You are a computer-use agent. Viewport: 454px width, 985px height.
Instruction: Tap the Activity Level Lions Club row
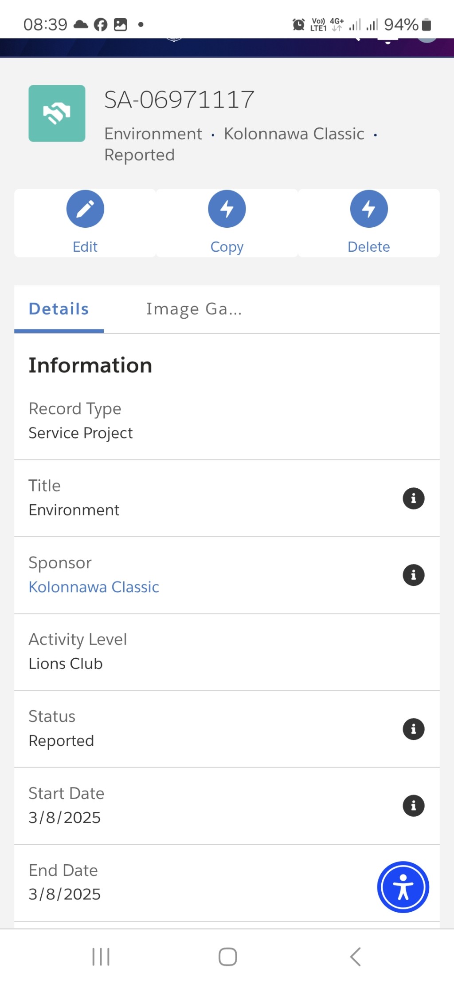227,652
